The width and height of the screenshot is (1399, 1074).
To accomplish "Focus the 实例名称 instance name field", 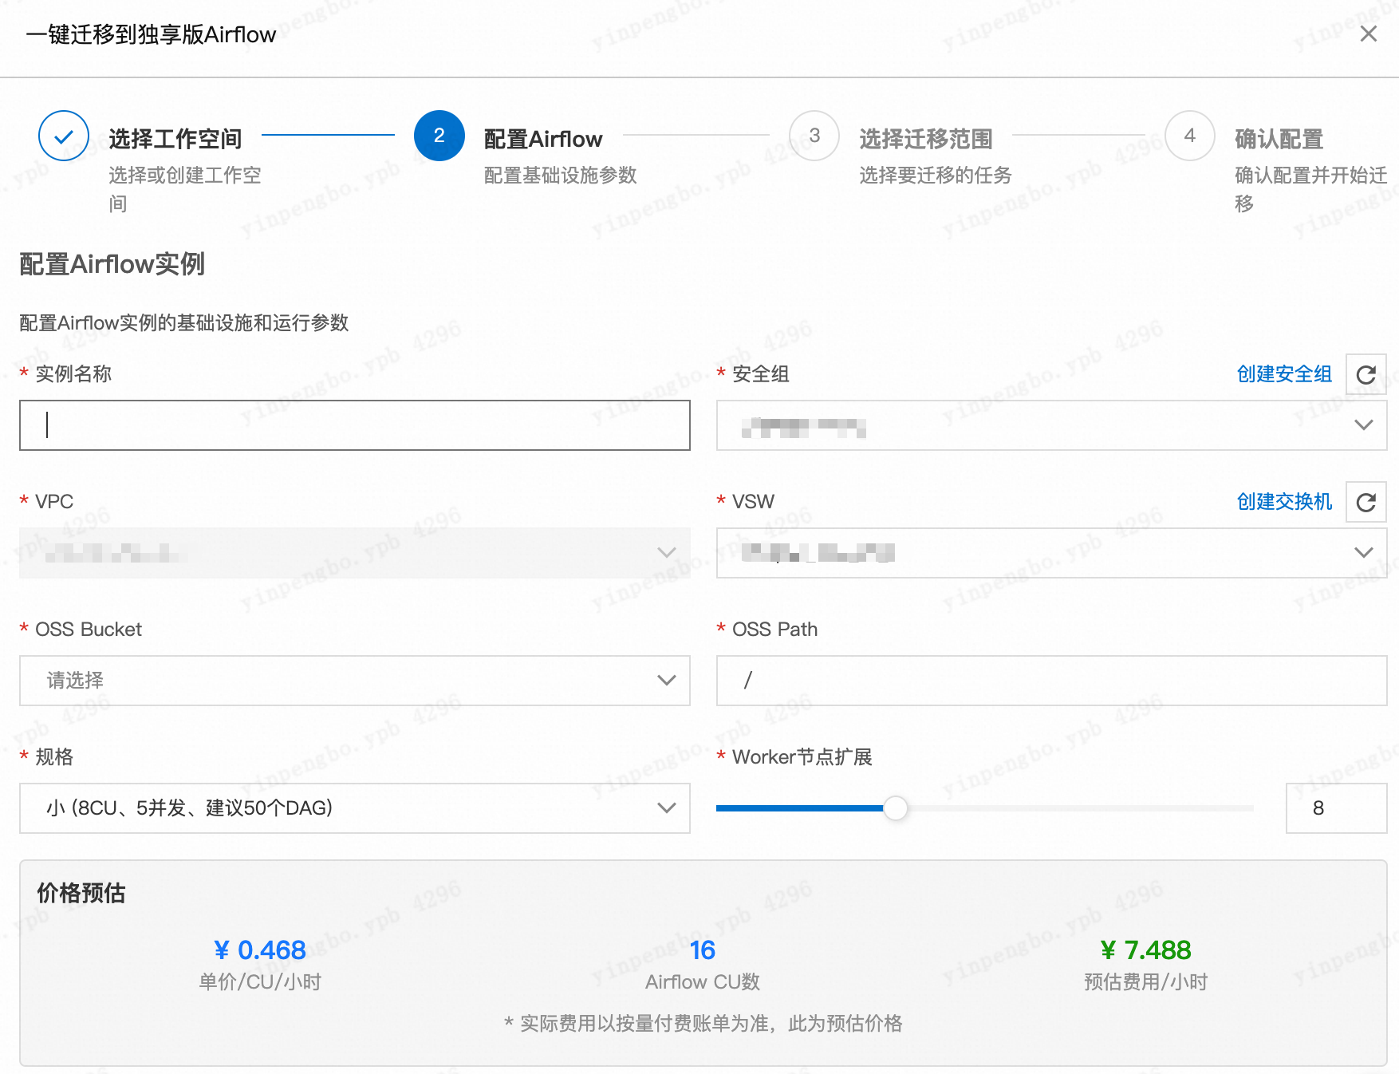I will point(355,425).
